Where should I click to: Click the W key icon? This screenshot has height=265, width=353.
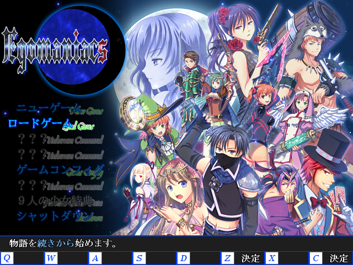click(x=51, y=258)
